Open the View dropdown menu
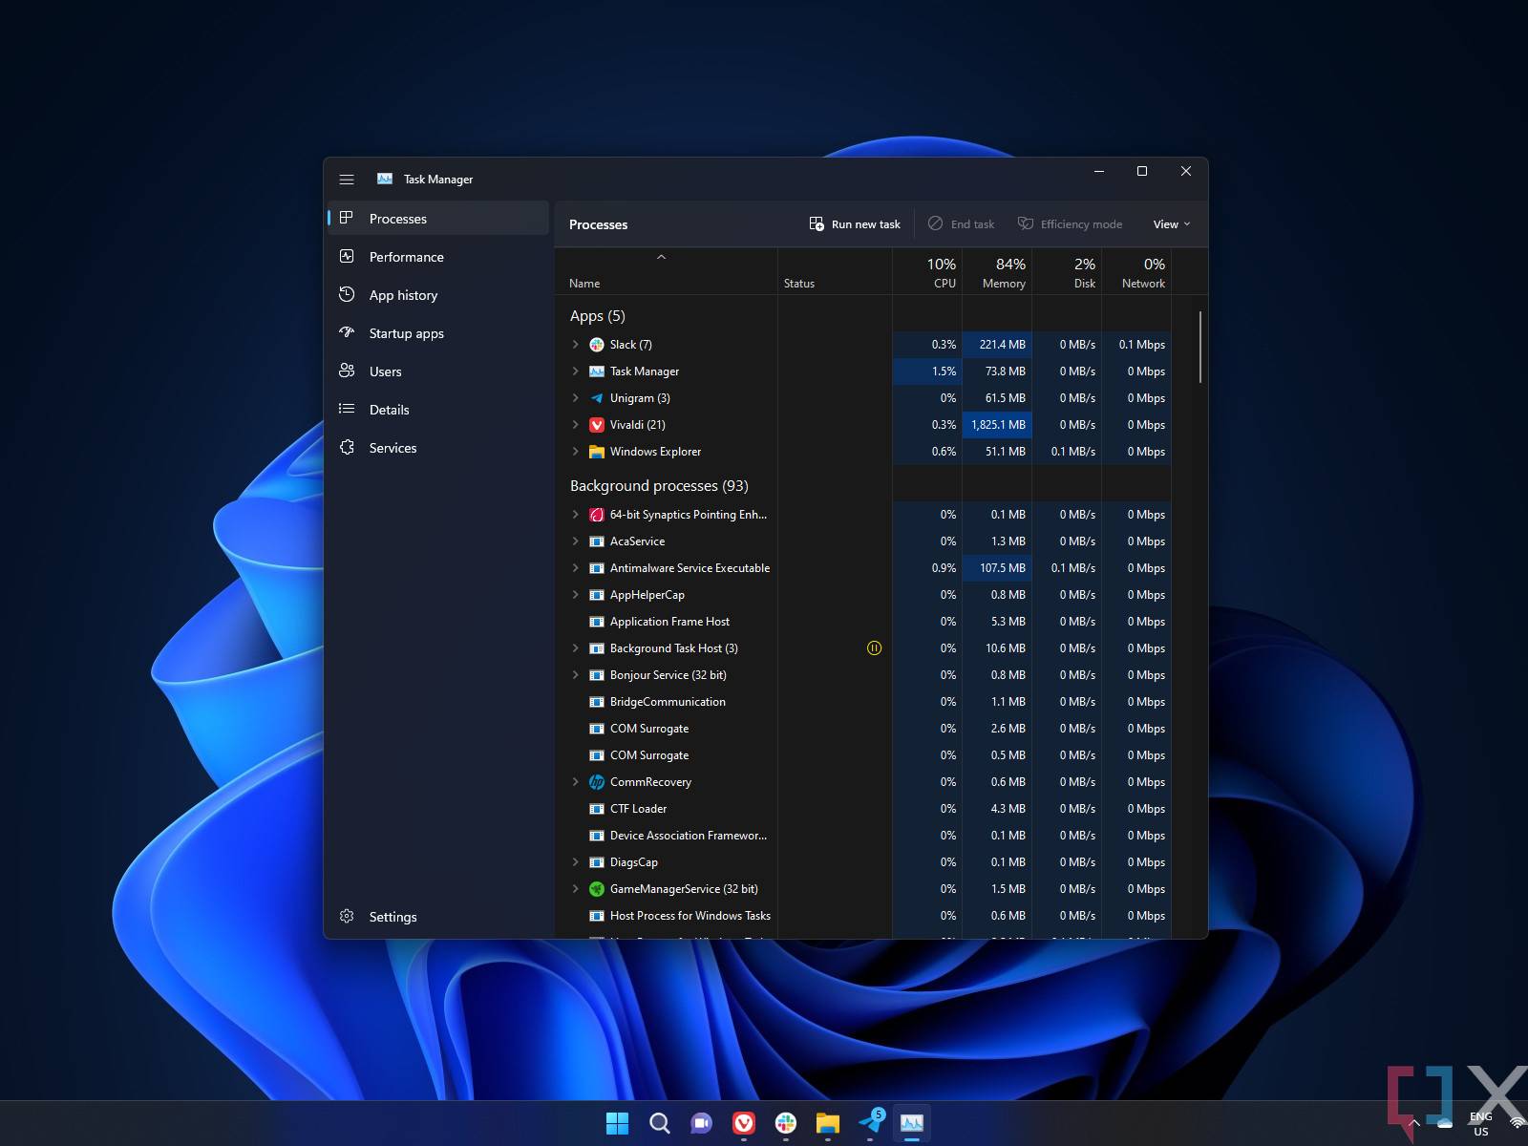Screen dimensions: 1528x1146 [x=1171, y=224]
